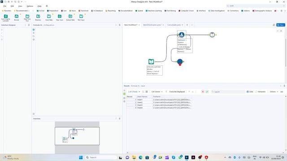Run the workflow with the Run button
The height and width of the screenshot is (161, 287).
281,25
